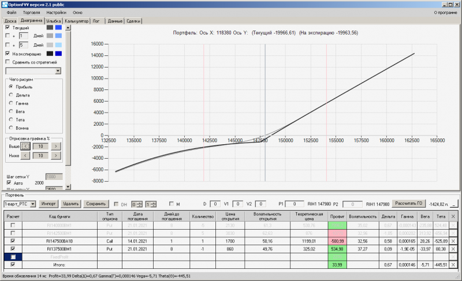Select the Гамма radio button

pos(11,103)
